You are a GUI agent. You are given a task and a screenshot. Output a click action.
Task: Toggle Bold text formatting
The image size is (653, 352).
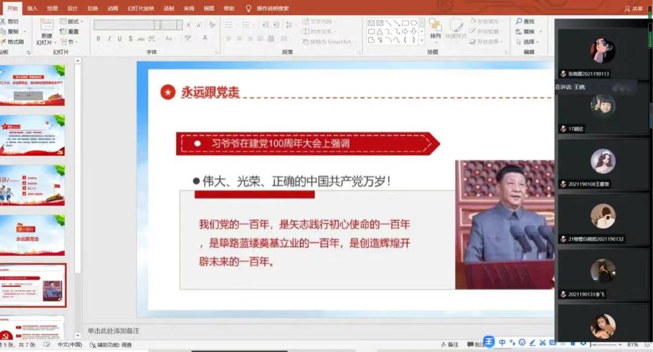(98, 39)
